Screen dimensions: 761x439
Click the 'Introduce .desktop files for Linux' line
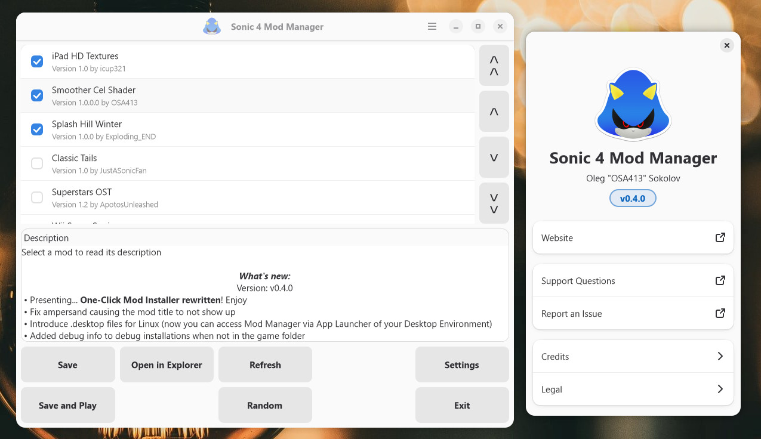click(x=258, y=324)
